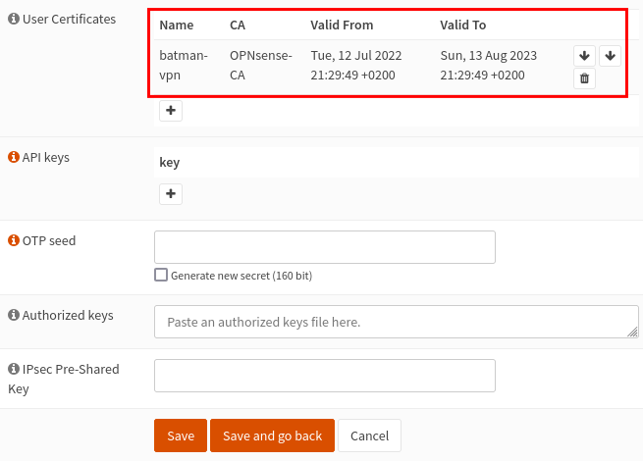Click into the OTP seed field

325,247
